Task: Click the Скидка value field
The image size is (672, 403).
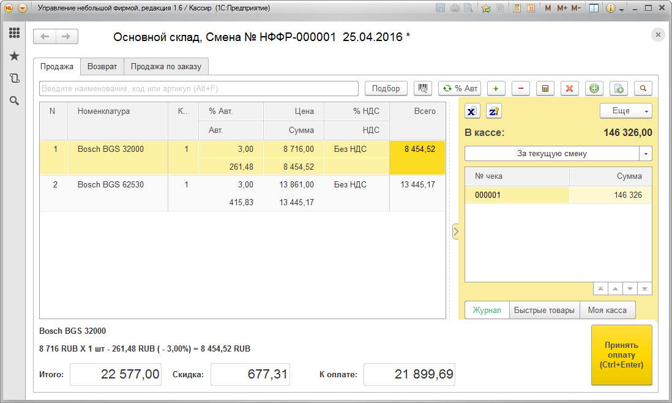Action: coord(250,374)
